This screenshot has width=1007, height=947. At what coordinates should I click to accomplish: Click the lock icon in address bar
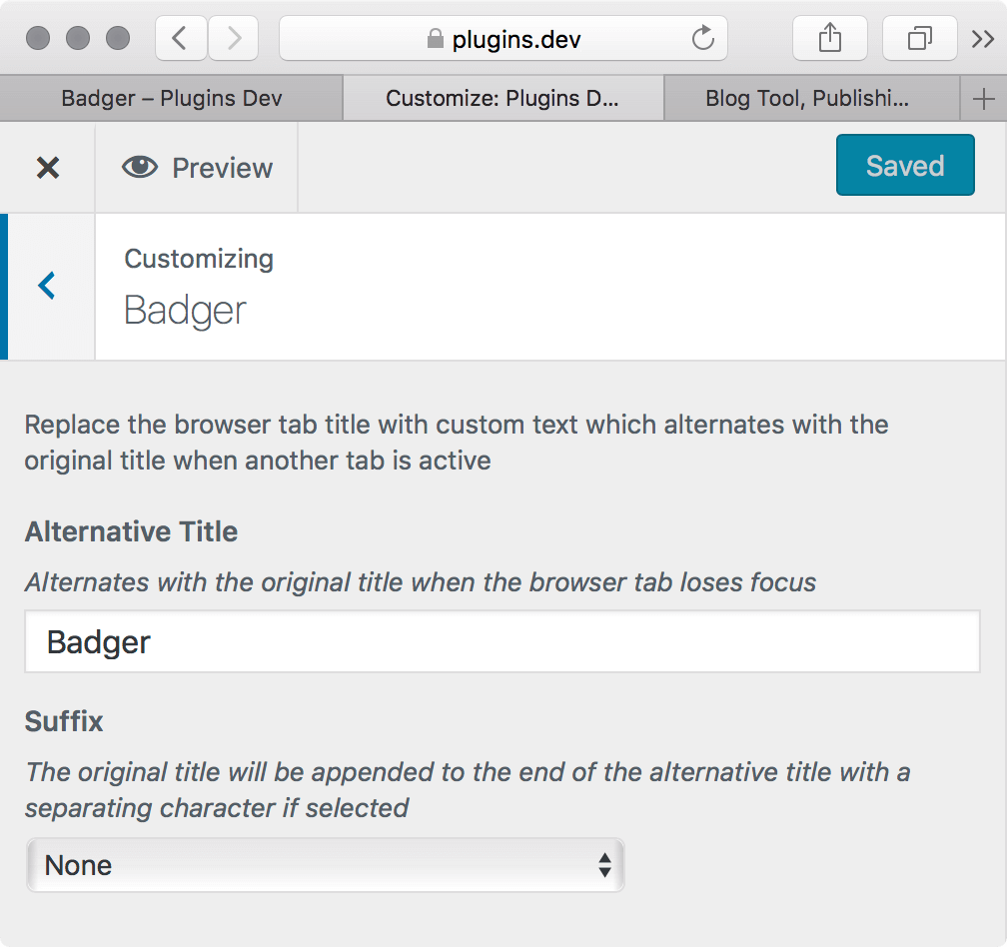[435, 39]
